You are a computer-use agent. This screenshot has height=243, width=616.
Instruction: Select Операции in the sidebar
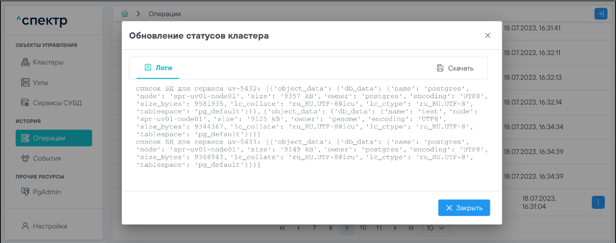point(54,138)
